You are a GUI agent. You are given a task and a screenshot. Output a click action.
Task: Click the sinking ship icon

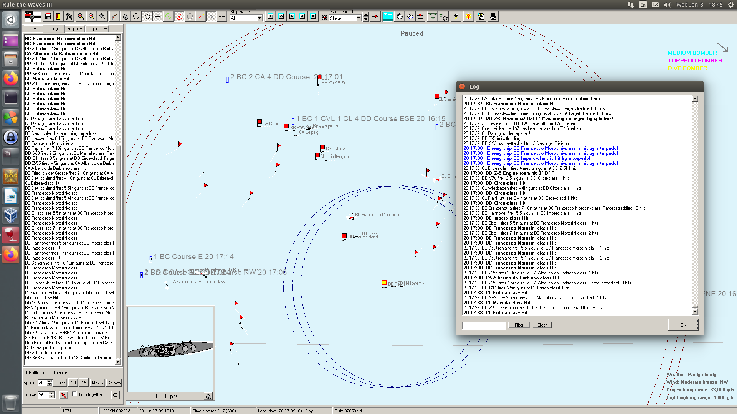[421, 16]
